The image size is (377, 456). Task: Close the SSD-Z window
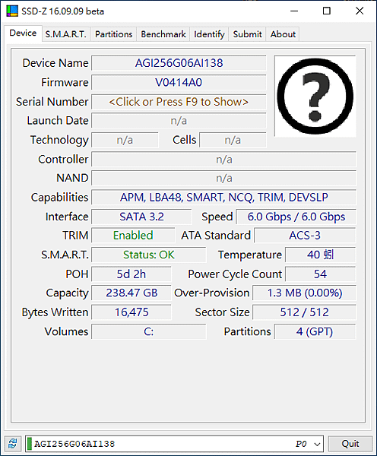click(x=360, y=11)
